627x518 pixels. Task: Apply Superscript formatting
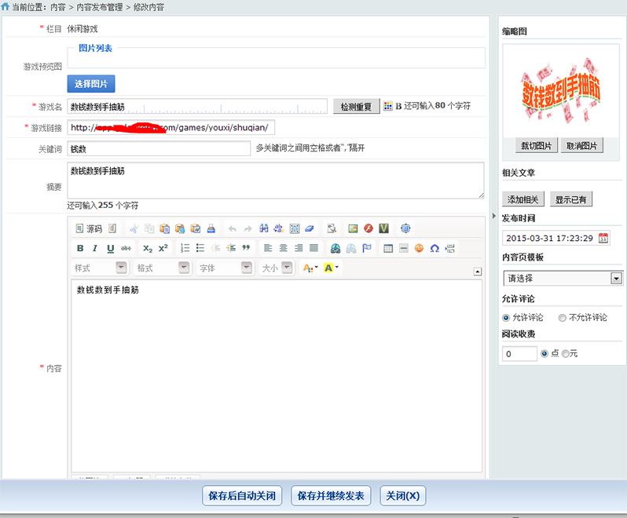pyautogui.click(x=163, y=249)
